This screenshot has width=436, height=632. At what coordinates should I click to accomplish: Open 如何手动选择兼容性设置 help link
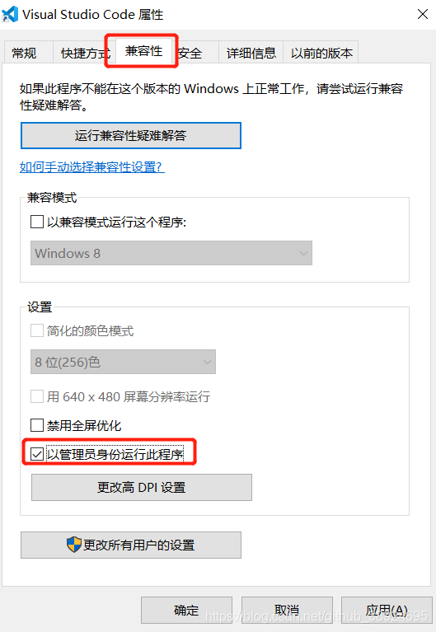pos(92,167)
